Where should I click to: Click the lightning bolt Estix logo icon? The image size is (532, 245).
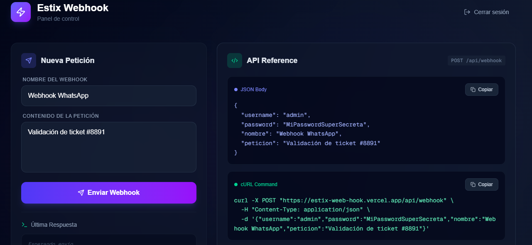coord(20,12)
